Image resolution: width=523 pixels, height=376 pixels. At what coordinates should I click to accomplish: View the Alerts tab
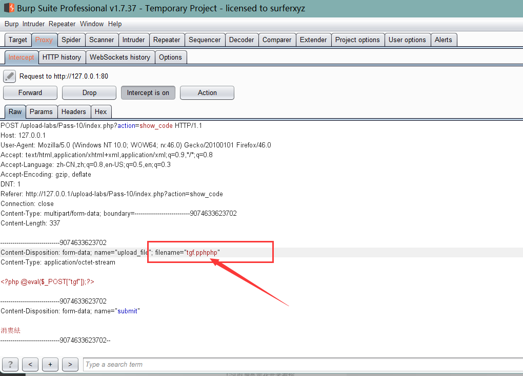[x=444, y=40]
